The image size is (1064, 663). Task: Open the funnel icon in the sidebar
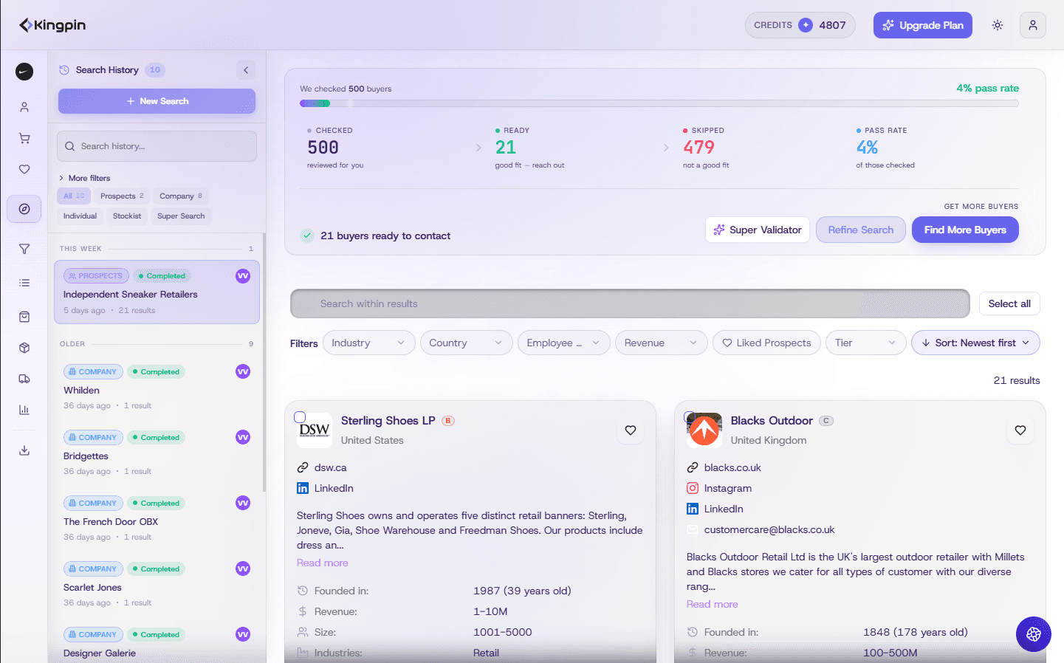[x=24, y=249]
